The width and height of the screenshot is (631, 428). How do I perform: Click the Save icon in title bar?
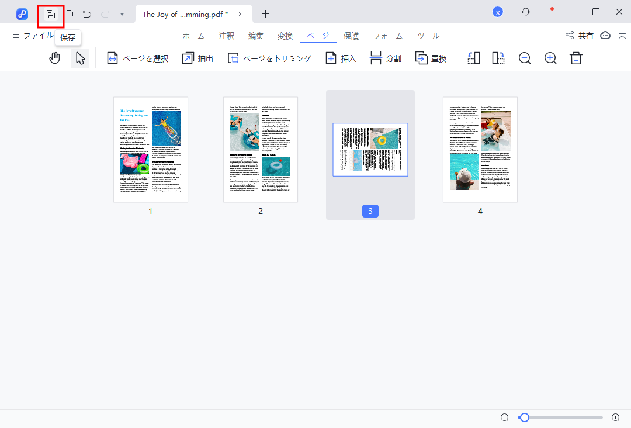[x=51, y=13]
